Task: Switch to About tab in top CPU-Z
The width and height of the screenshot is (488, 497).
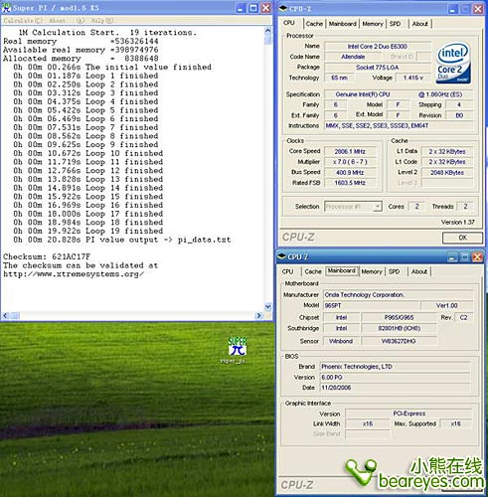Action: pyautogui.click(x=420, y=24)
